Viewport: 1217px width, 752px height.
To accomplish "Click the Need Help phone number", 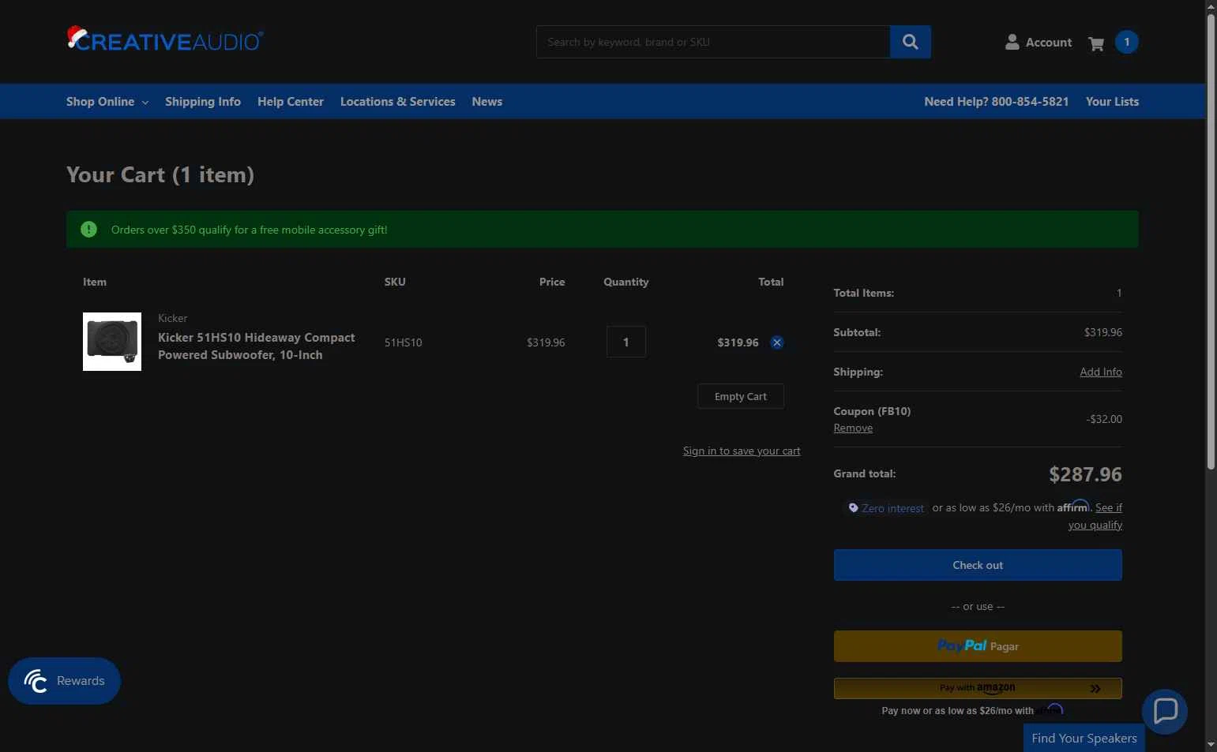I will pos(996,102).
